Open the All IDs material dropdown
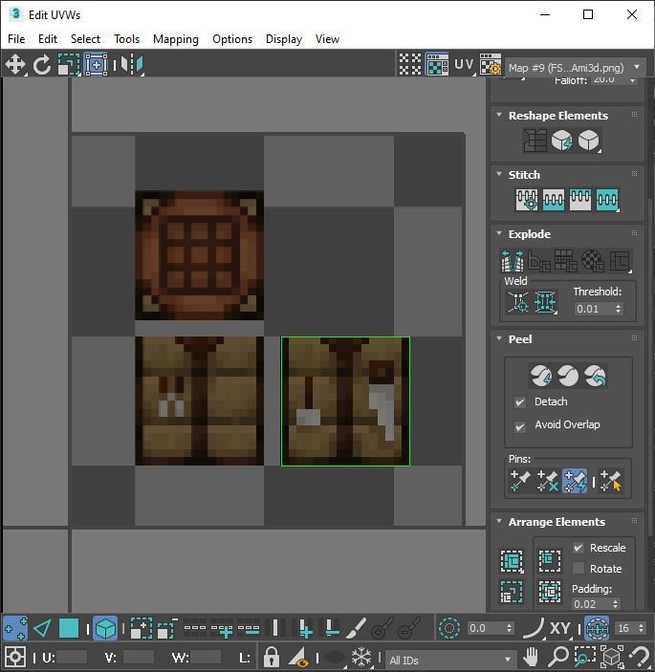 [449, 660]
